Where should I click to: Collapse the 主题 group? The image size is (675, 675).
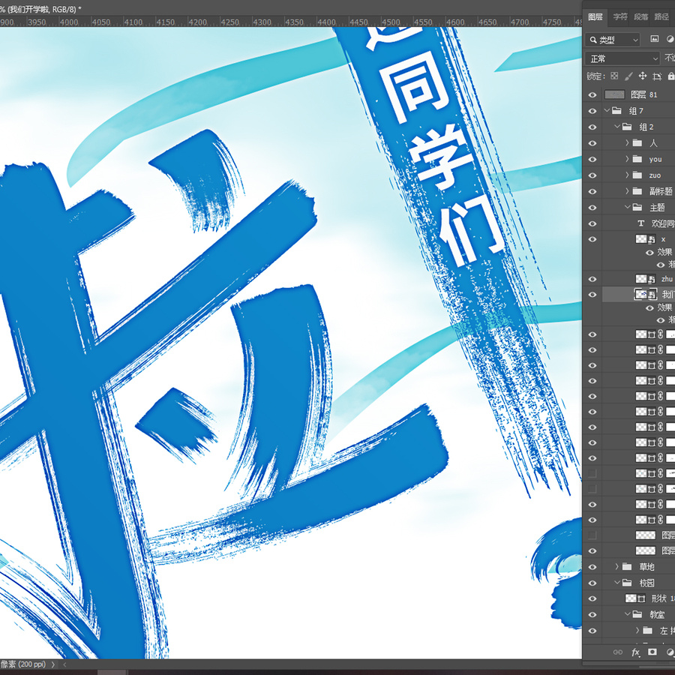(628, 208)
